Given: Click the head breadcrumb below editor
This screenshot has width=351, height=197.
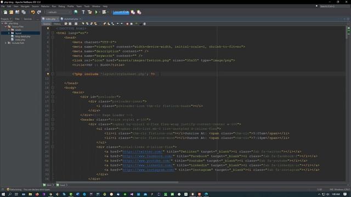Looking at the screenshot, I should pyautogui.click(x=62, y=185).
